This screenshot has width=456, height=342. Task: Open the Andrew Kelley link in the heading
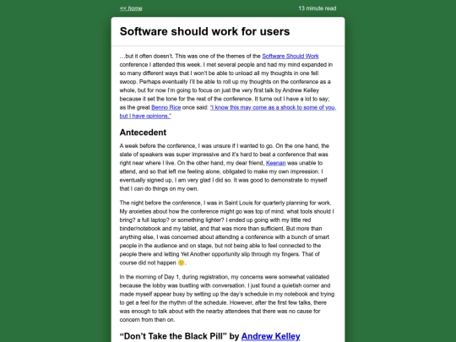271,336
